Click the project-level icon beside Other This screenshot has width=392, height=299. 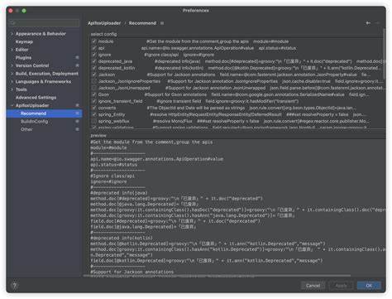point(77,129)
